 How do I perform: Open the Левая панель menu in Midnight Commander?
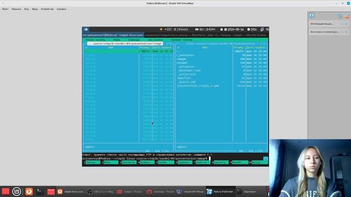tap(95, 40)
